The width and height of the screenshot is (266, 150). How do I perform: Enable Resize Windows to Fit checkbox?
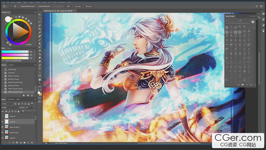point(20,6)
